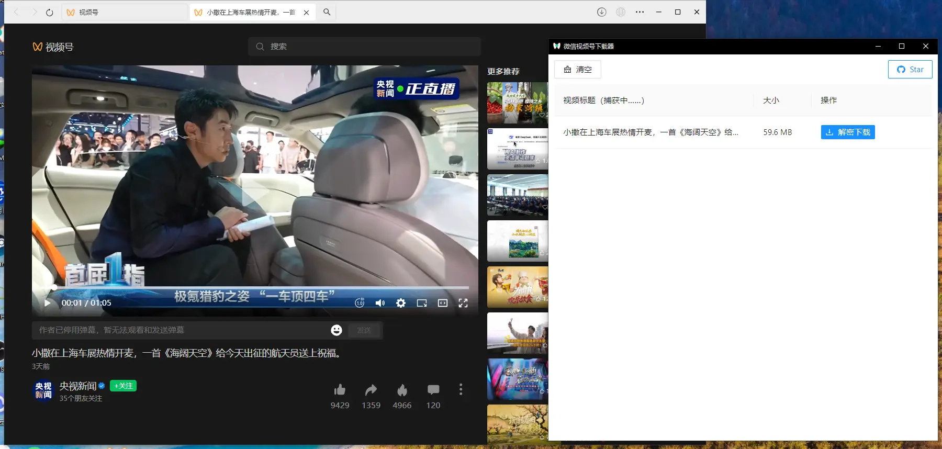Focus the 搜索 search box
Screen dimensions: 942x449
coord(364,47)
